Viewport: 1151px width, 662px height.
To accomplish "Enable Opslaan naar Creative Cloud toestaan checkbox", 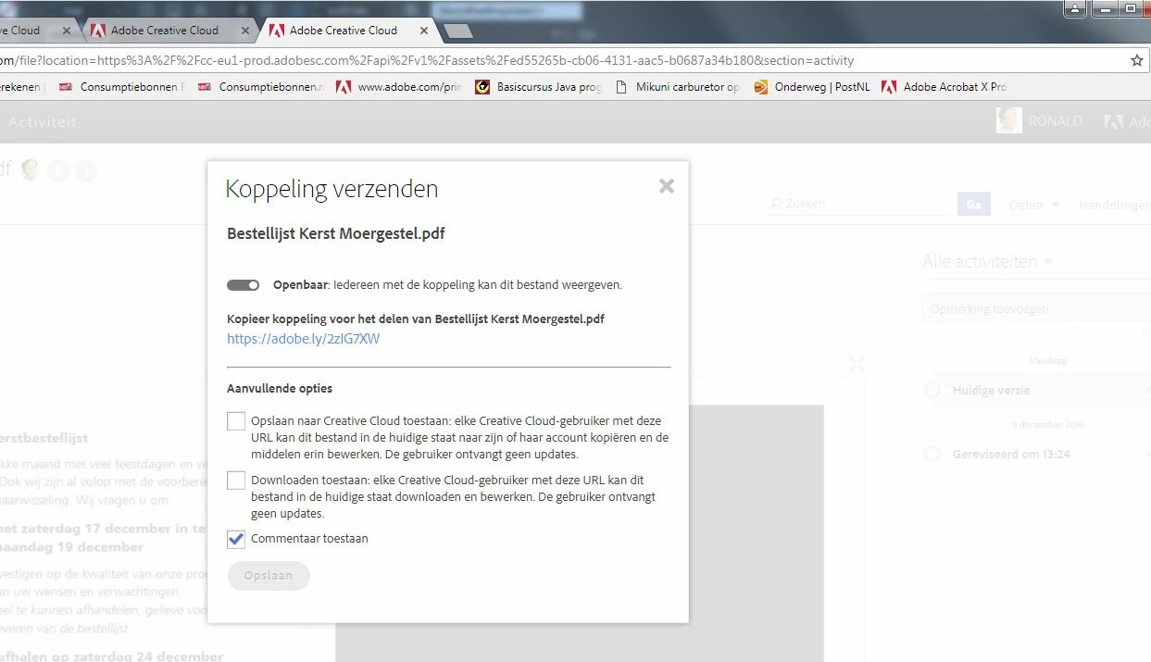I will click(236, 421).
